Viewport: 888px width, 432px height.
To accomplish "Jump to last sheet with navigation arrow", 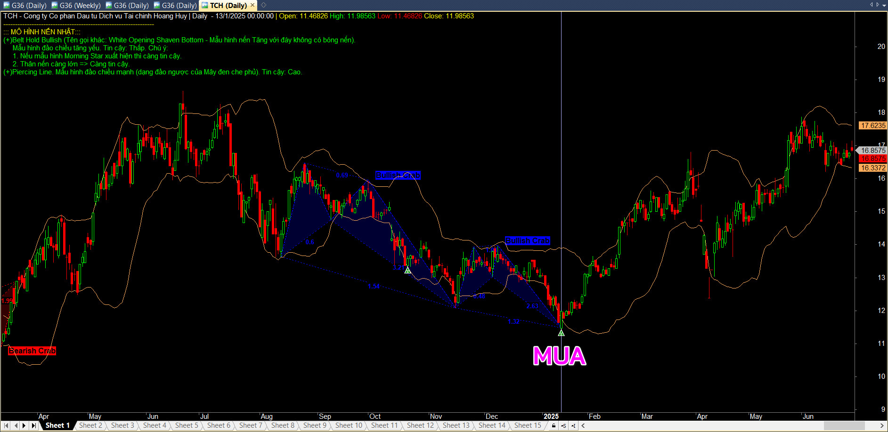I will [33, 425].
